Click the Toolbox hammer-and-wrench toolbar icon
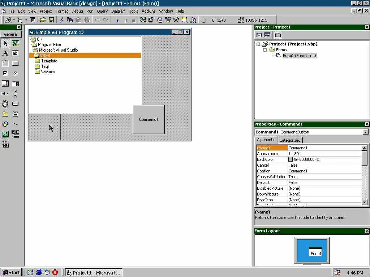The width and height of the screenshot is (370, 277). pyautogui.click(x=176, y=20)
